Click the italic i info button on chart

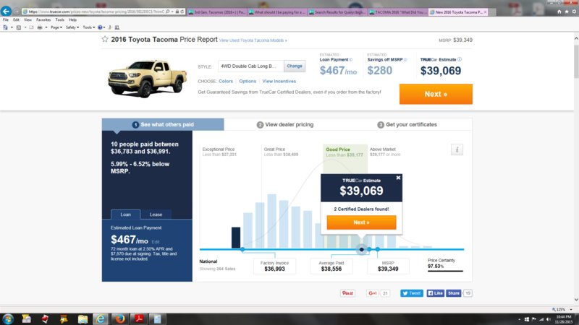click(457, 149)
